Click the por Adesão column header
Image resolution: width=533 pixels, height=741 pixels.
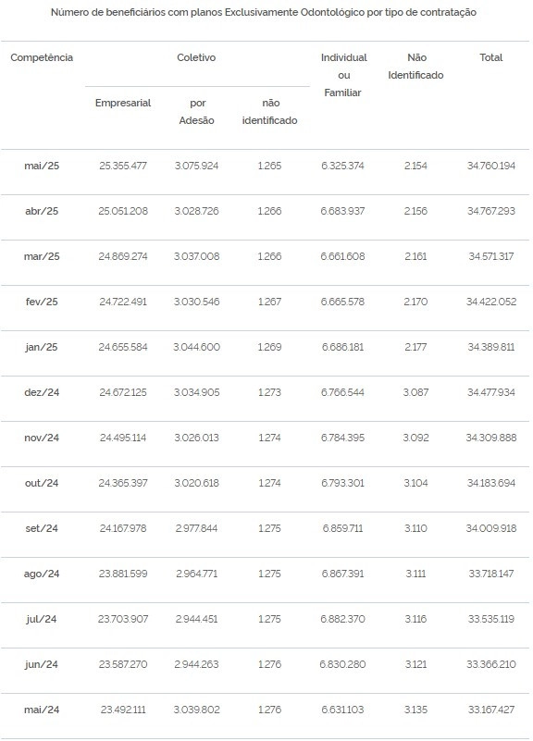[196, 112]
